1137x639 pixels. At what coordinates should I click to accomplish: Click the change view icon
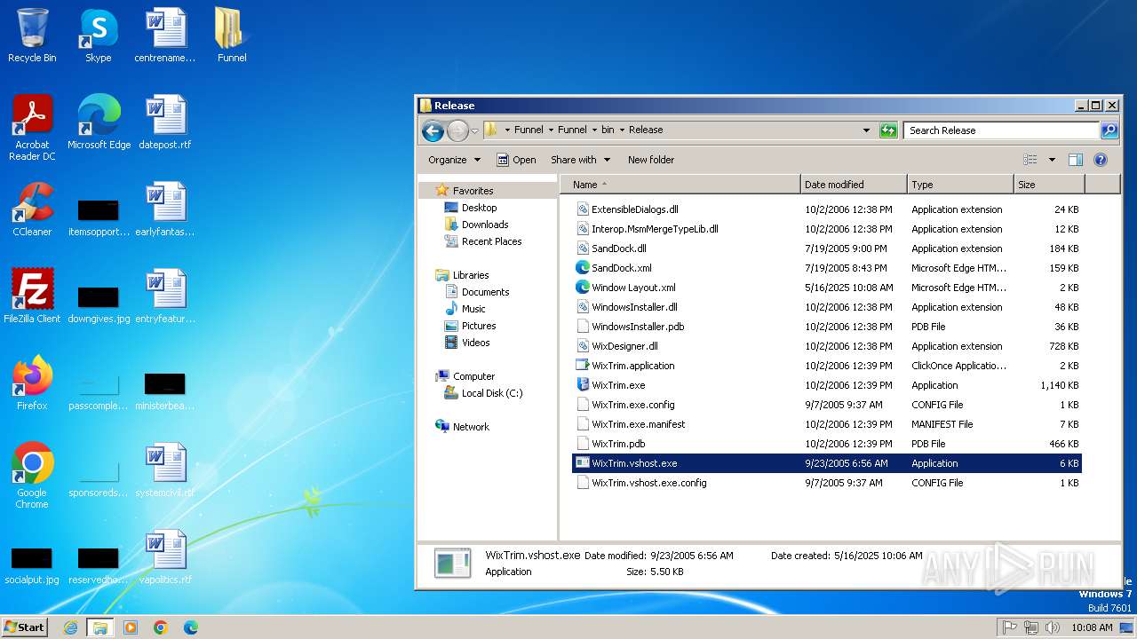(1030, 160)
